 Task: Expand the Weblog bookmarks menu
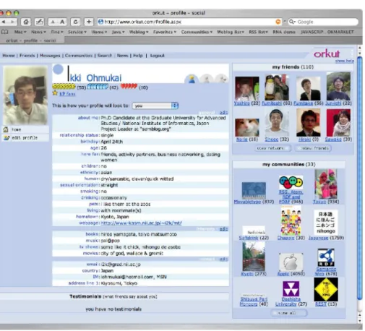pyautogui.click(x=139, y=32)
